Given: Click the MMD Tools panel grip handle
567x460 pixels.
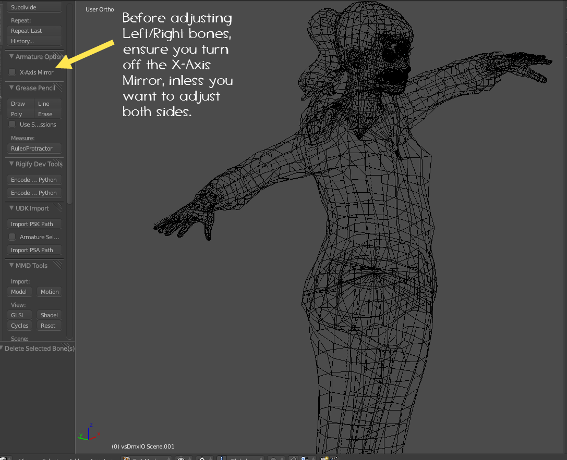Looking at the screenshot, I should pyautogui.click(x=57, y=265).
